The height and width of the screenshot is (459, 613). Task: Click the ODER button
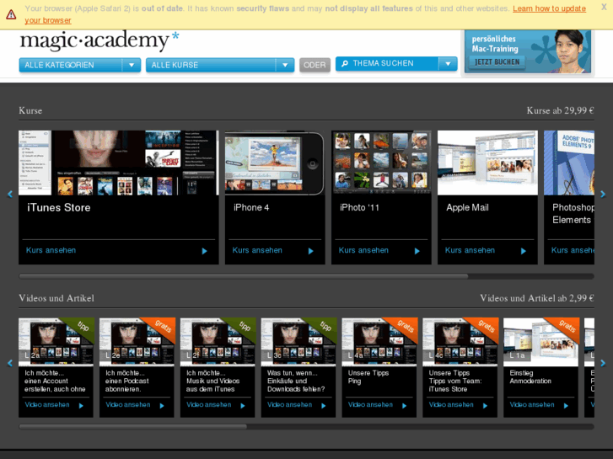tap(315, 65)
